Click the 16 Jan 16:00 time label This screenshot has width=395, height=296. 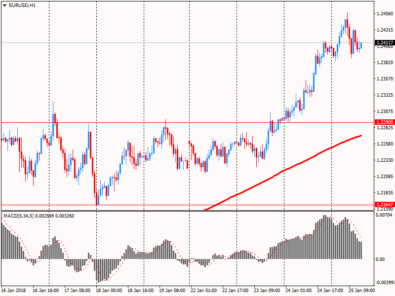46,290
